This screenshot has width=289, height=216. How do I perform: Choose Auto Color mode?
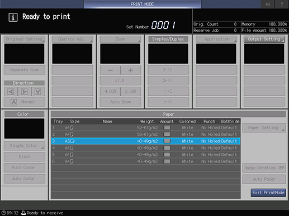25,179
